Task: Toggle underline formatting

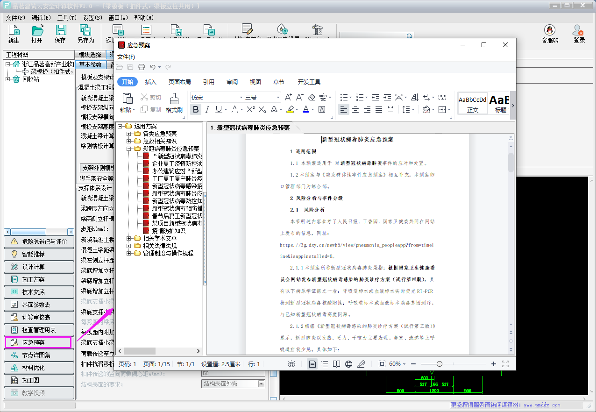Action: (x=219, y=109)
